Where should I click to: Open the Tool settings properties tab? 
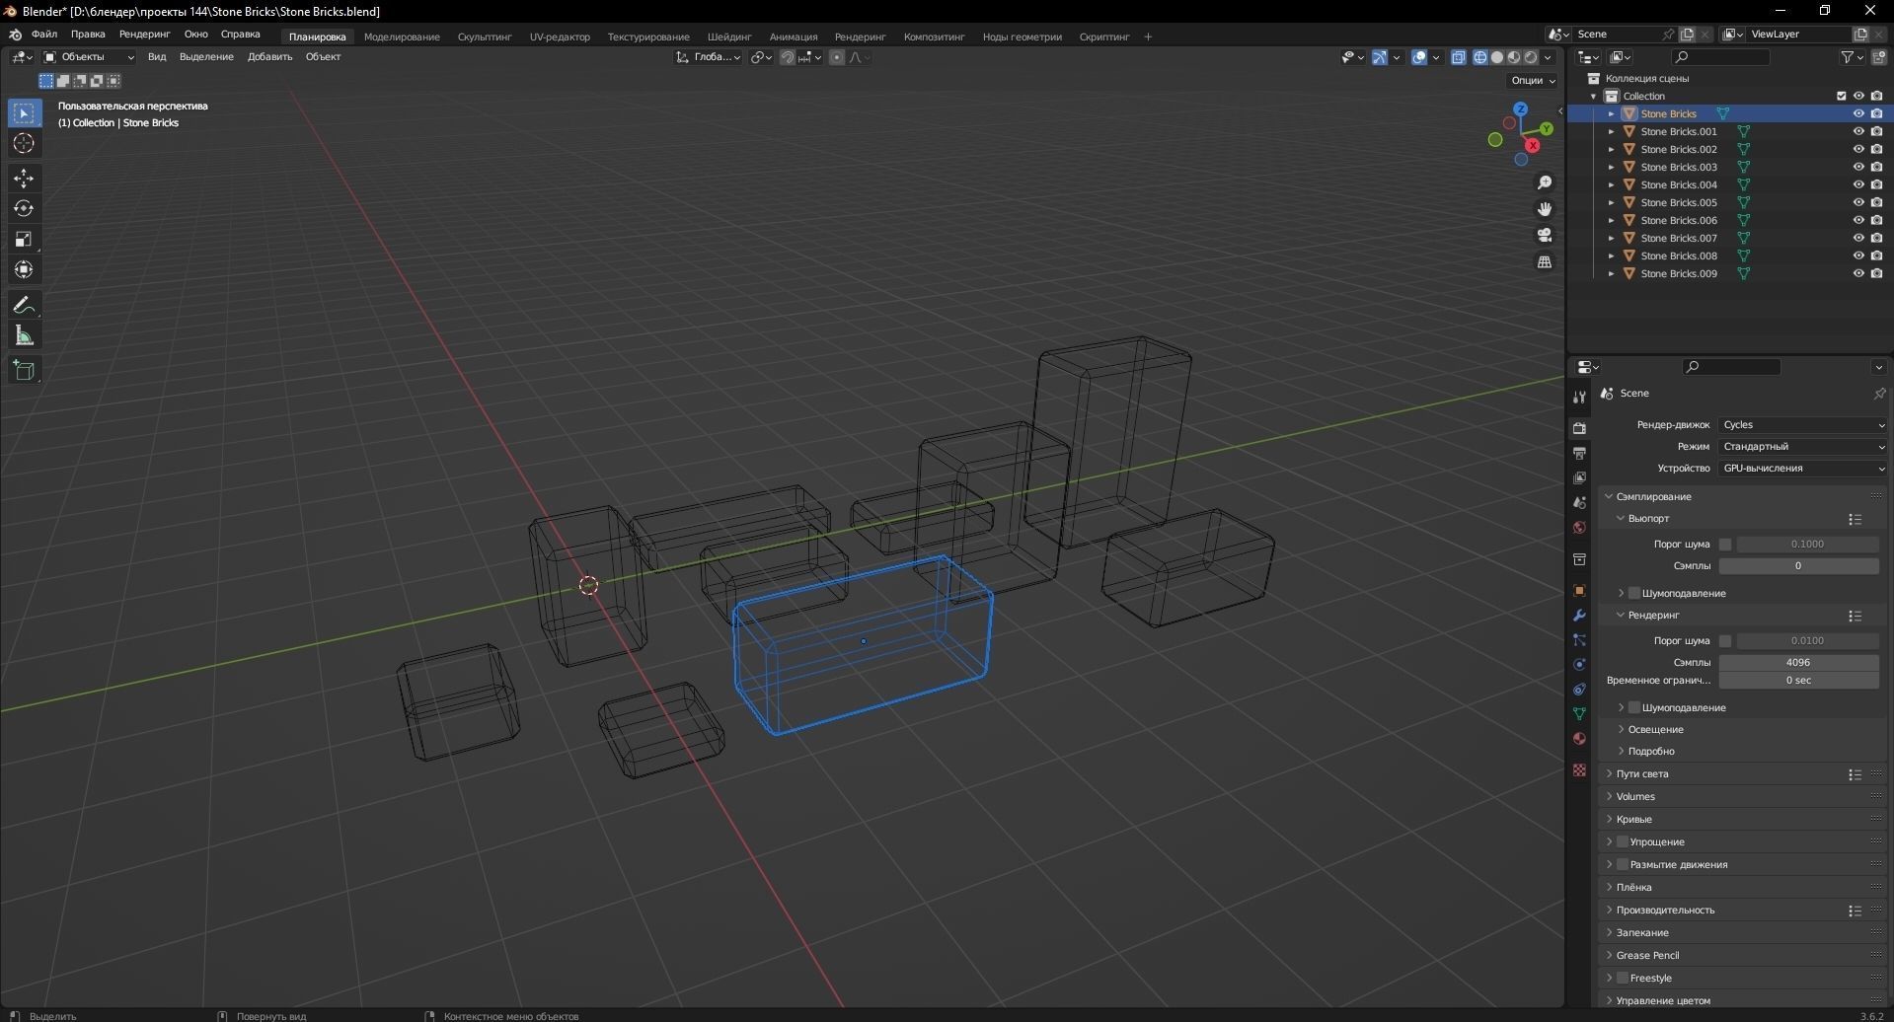(x=1579, y=397)
